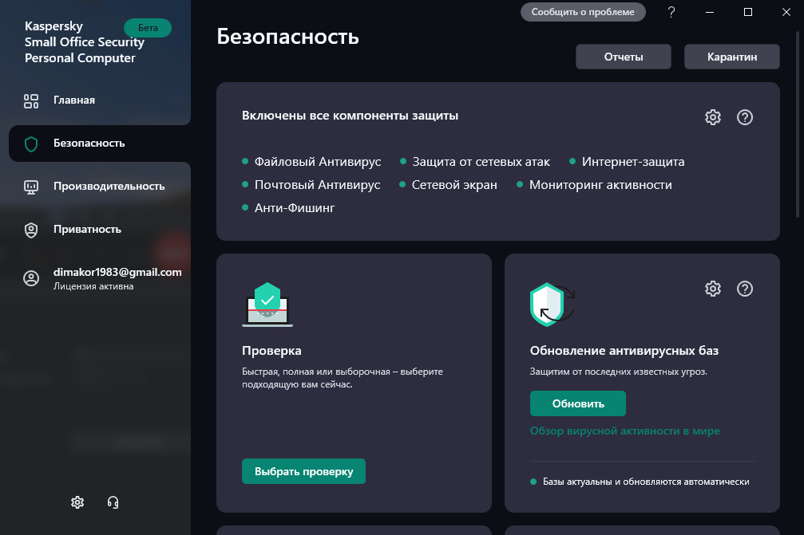This screenshot has width=804, height=535.
Task: Click the Проверка card title
Action: pyautogui.click(x=271, y=351)
